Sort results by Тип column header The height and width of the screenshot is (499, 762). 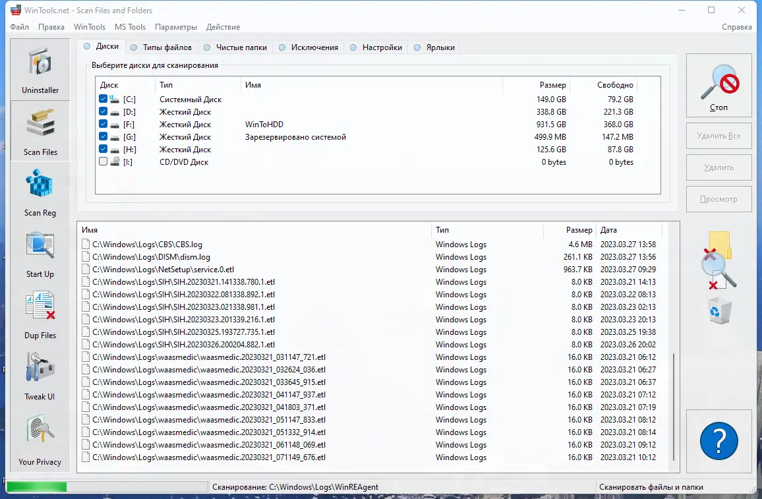click(487, 230)
